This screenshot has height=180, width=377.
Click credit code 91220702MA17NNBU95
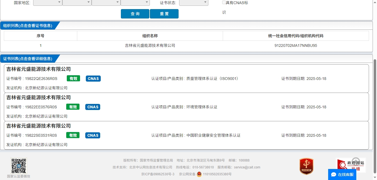(x=296, y=45)
